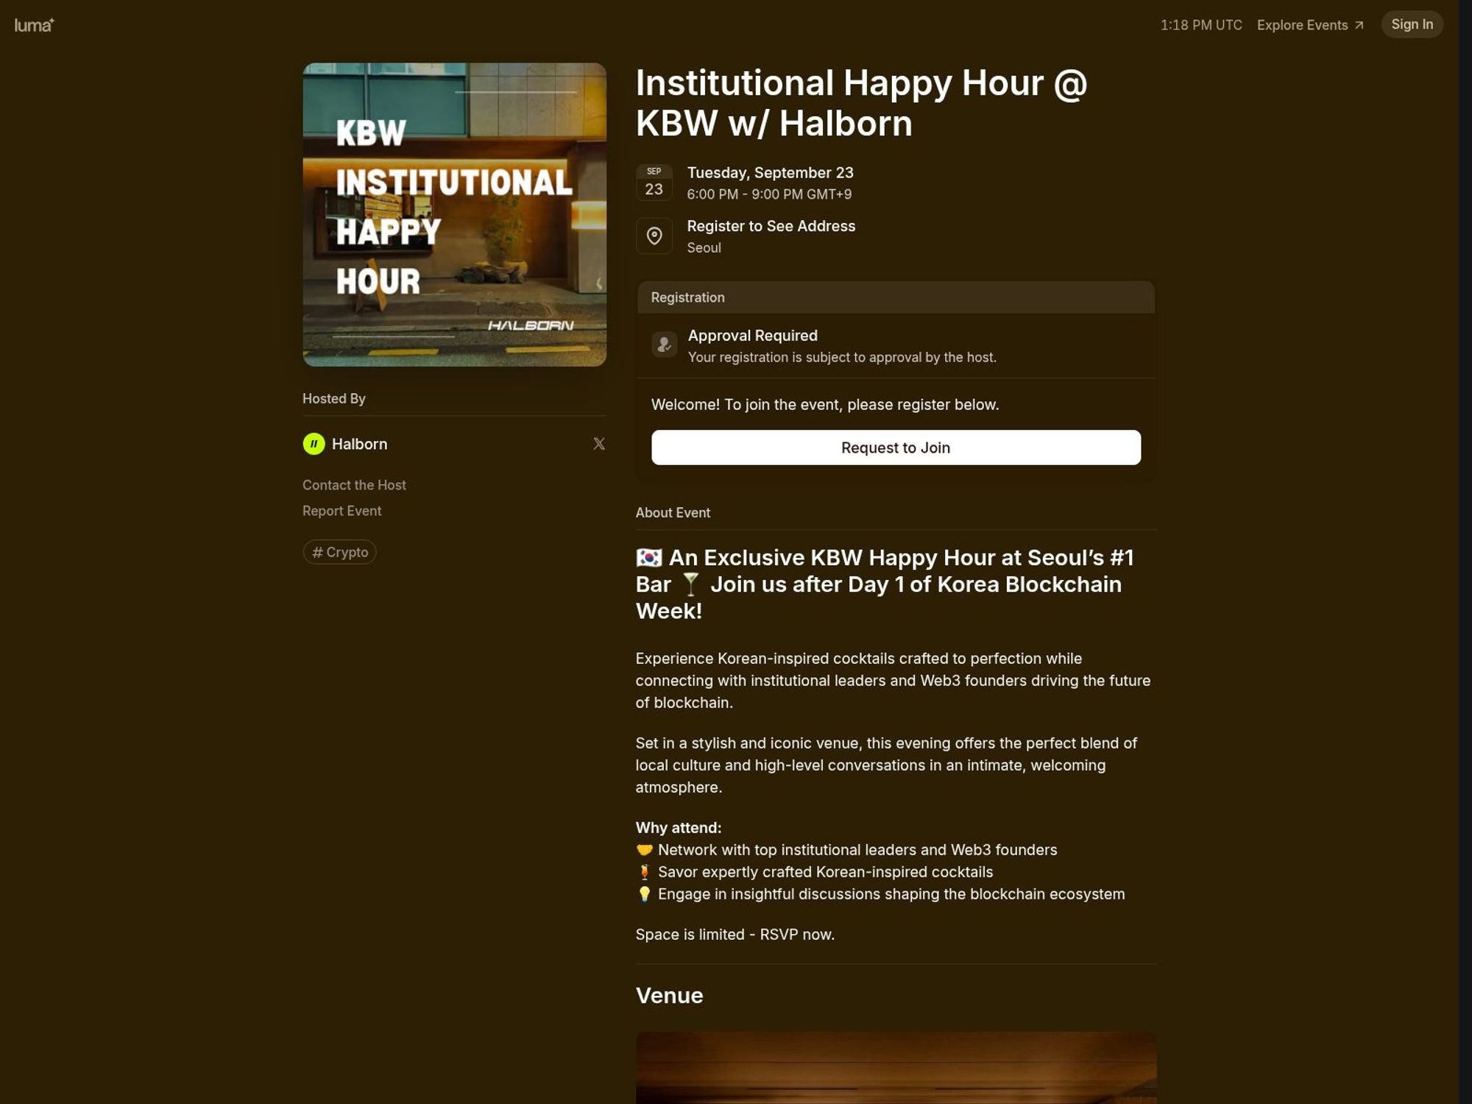Click the event title heading
The height and width of the screenshot is (1104, 1472).
pos(861,103)
